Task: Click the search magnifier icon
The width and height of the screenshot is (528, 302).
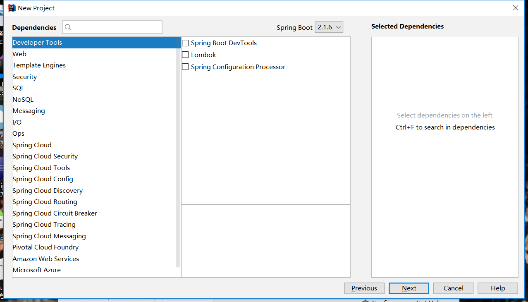Action: [x=68, y=27]
